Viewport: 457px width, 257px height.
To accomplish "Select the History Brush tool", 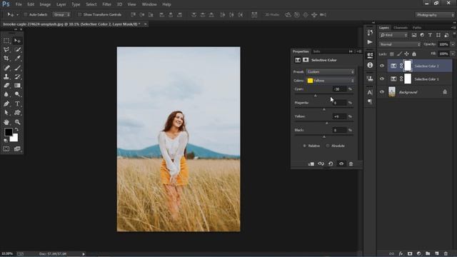I will 17,76.
